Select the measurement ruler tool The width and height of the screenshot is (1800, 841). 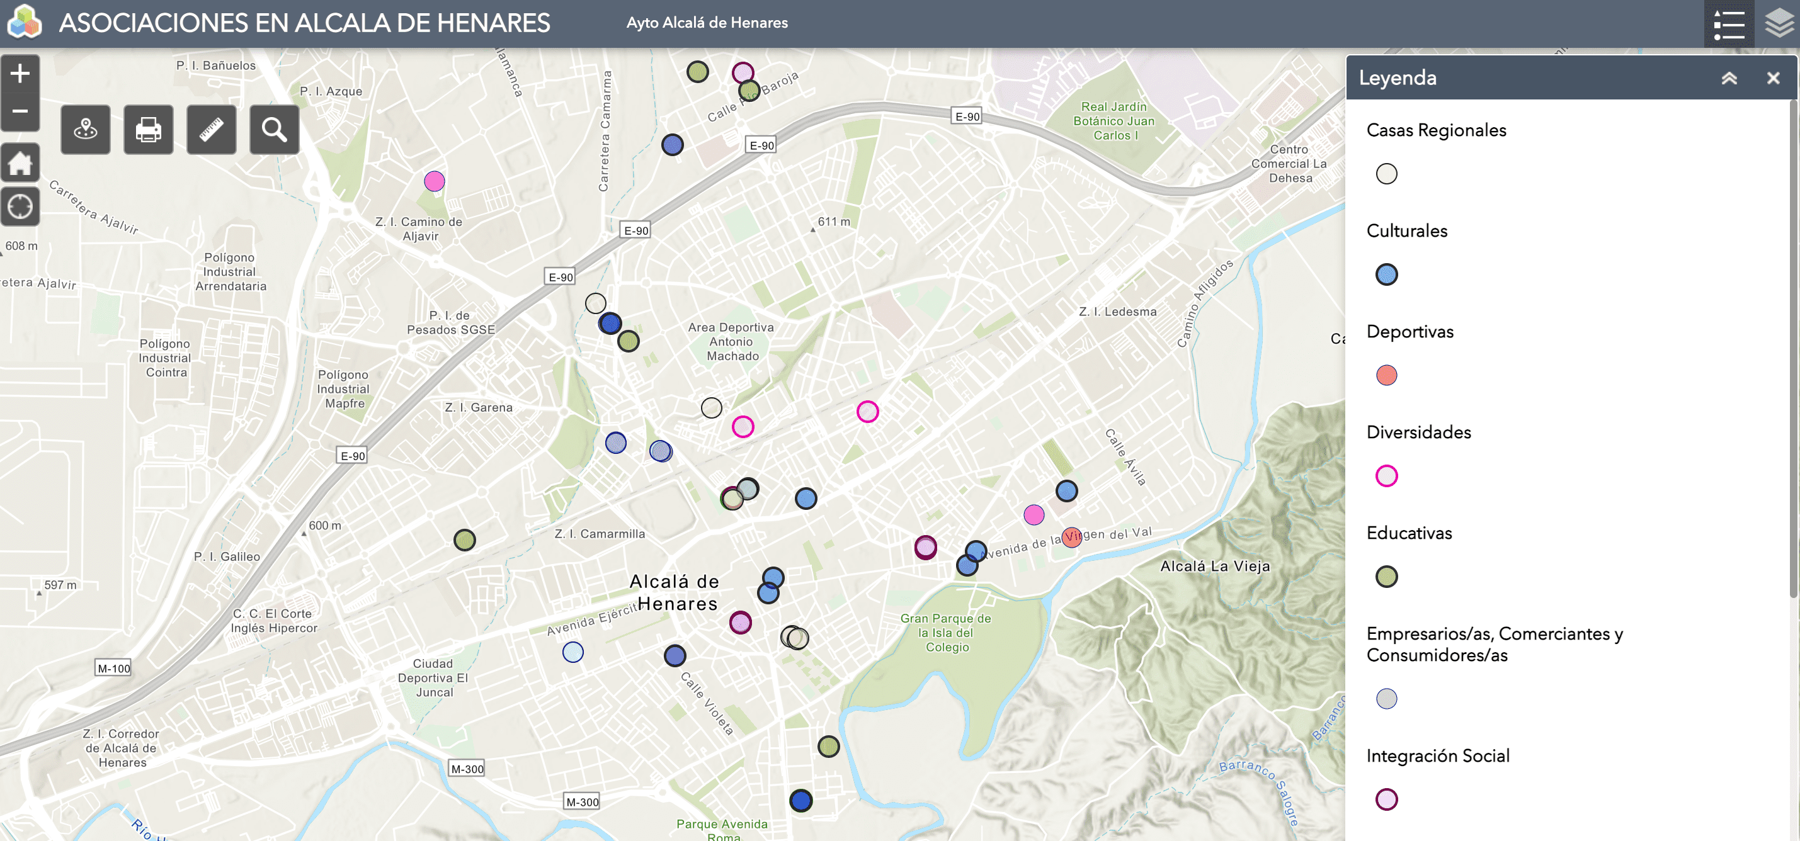(x=211, y=130)
